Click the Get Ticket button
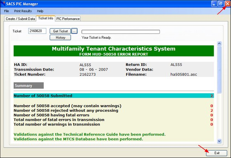 [60, 31]
